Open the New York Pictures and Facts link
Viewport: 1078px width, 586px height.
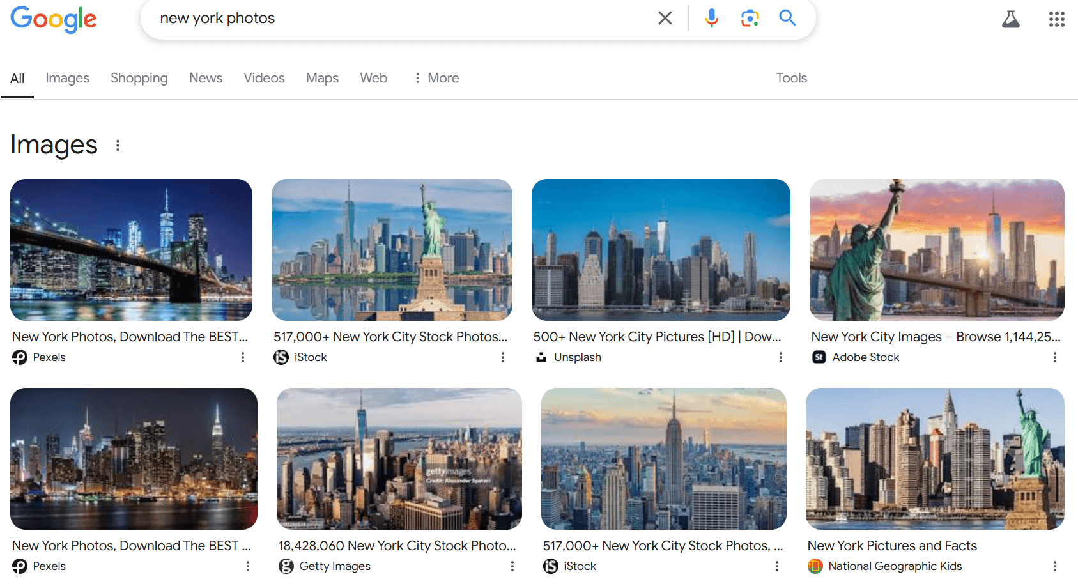point(892,546)
